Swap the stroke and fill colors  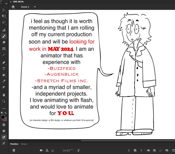pos(6,113)
